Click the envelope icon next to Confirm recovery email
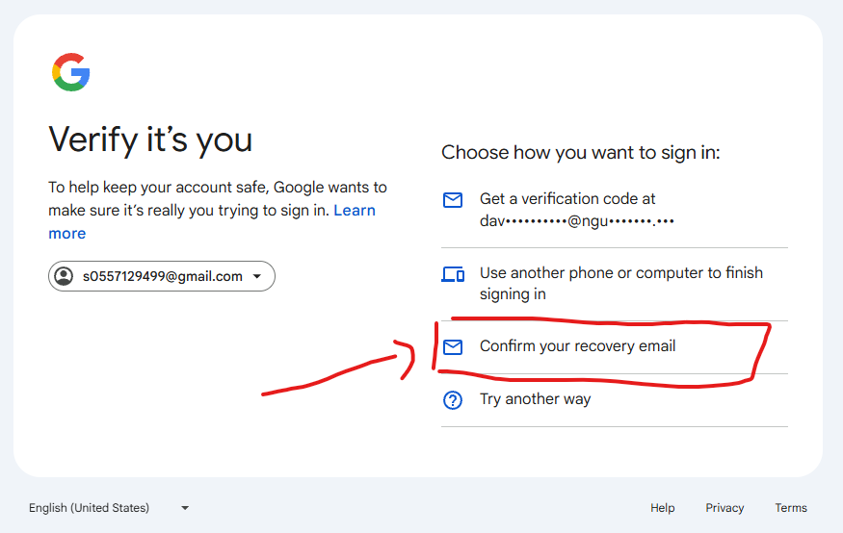Image resolution: width=843 pixels, height=533 pixels. (453, 347)
